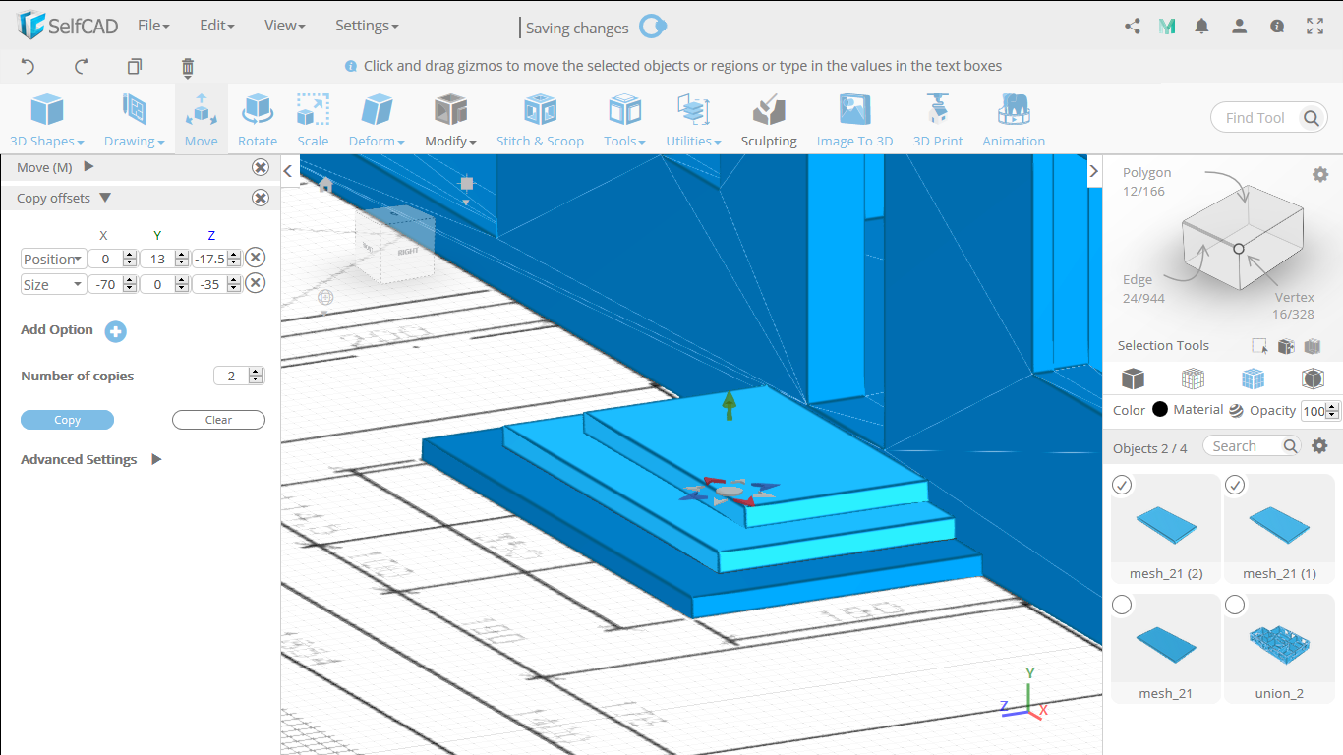The height and width of the screenshot is (755, 1343).
Task: Click the Copy (duplicate) icon
Action: point(135,66)
